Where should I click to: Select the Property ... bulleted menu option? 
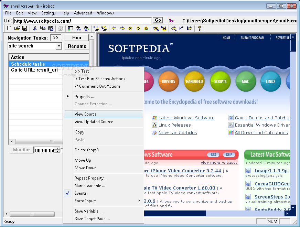coord(103,97)
